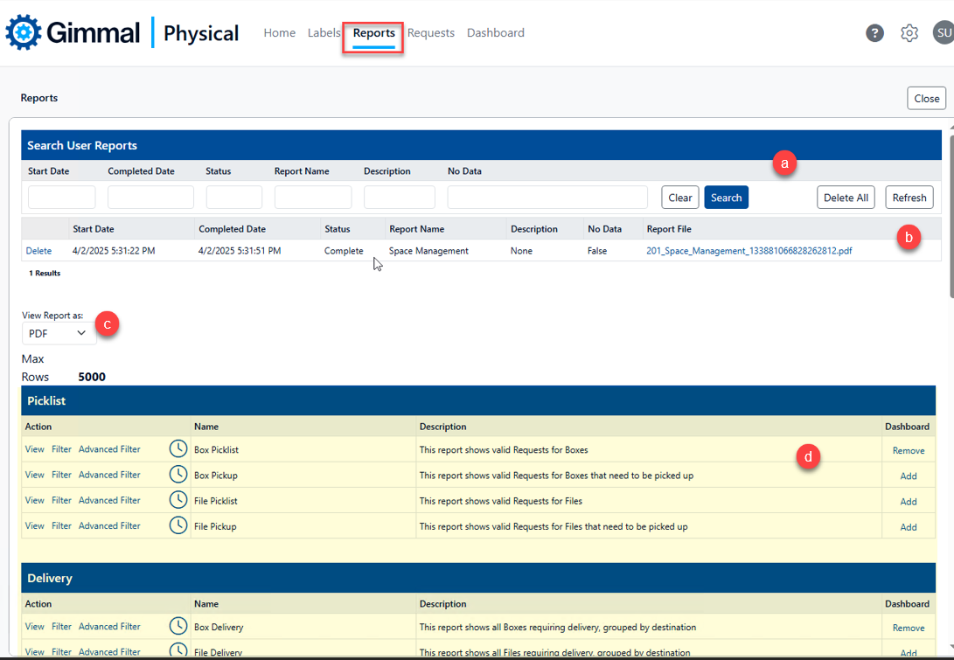Image resolution: width=954 pixels, height=660 pixels.
Task: Go to the Requests tab
Action: pyautogui.click(x=430, y=33)
